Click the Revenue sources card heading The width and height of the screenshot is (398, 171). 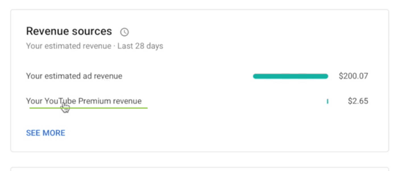coord(69,31)
